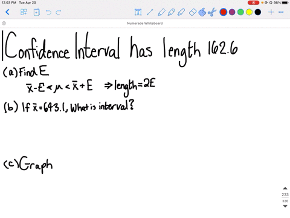Choose the green ink color

click(240, 12)
